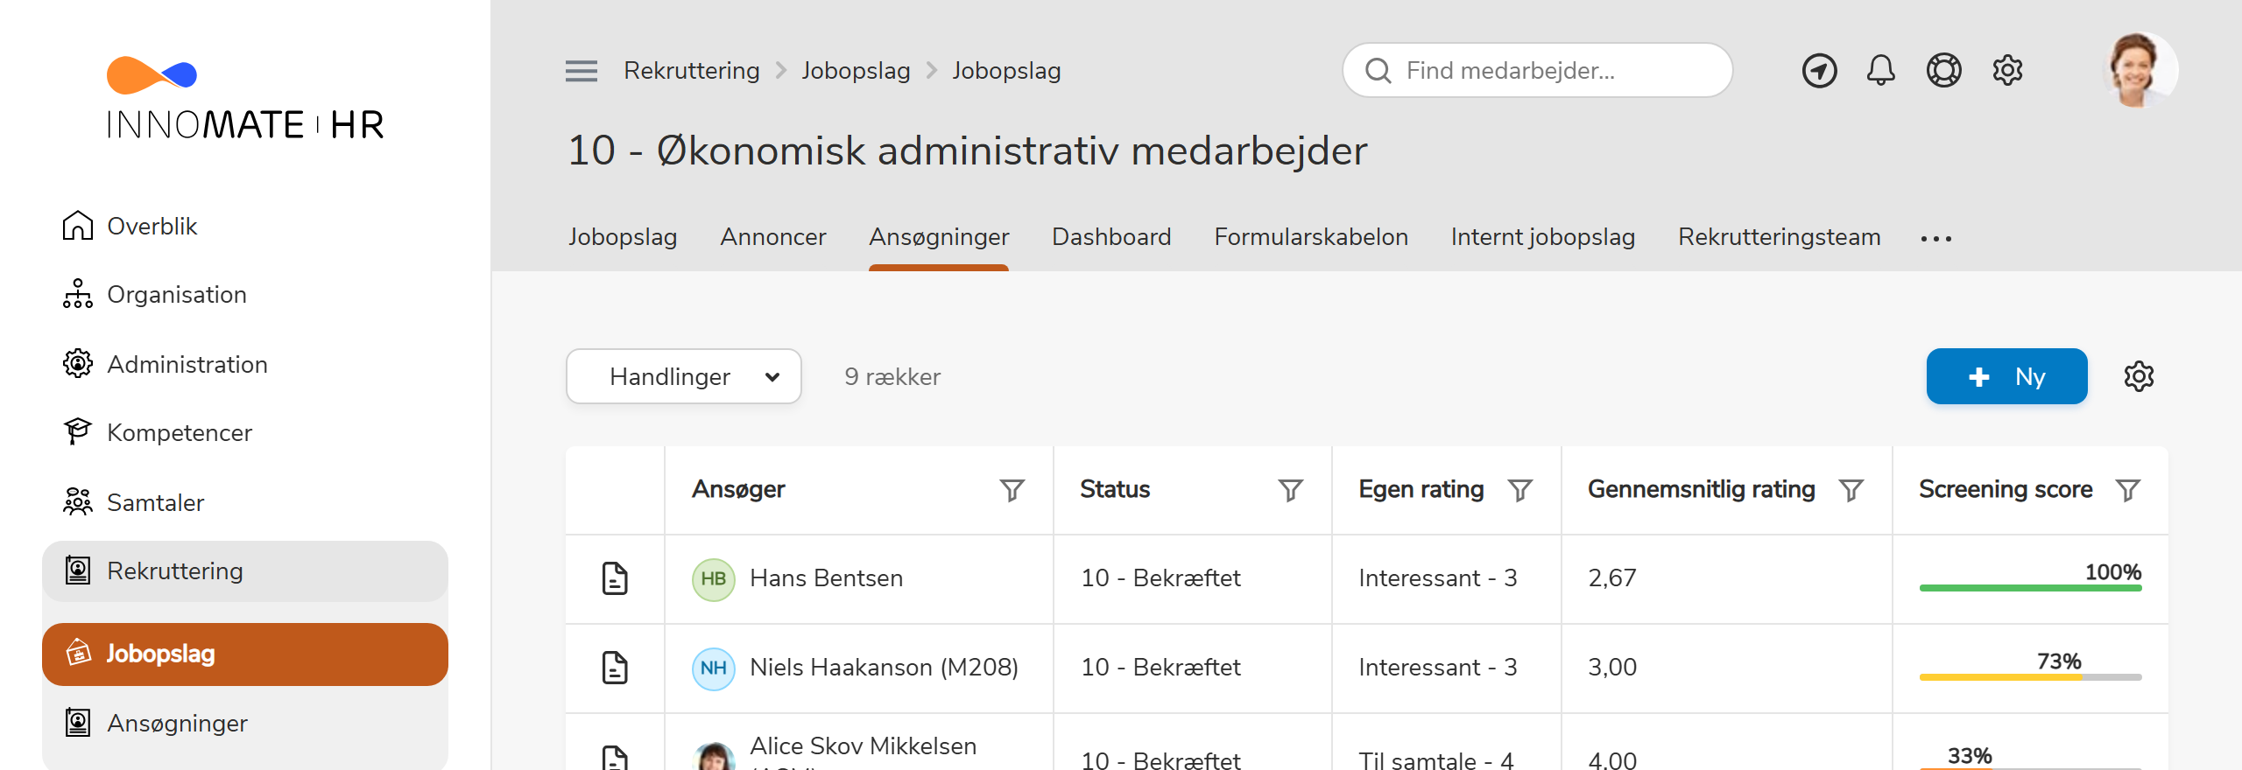Click the search magnifier icon
The height and width of the screenshot is (770, 2242).
click(x=1378, y=70)
